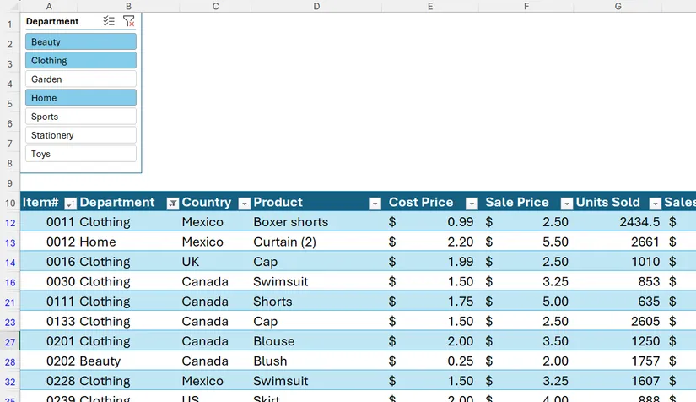Select the Beauty department cell in row 28
The height and width of the screenshot is (402, 696).
point(128,361)
